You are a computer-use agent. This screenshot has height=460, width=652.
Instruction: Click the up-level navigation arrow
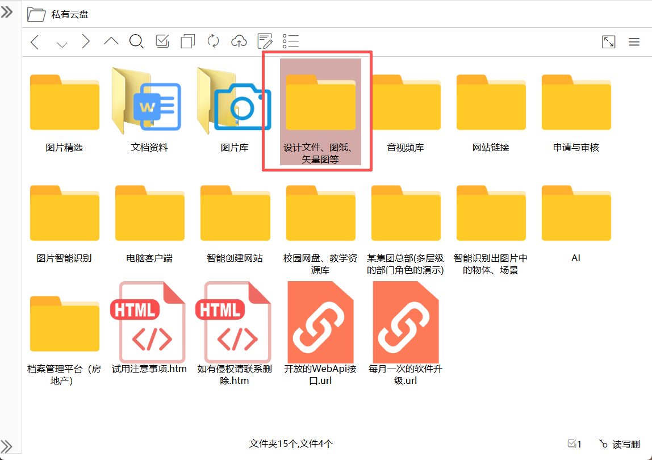click(x=111, y=41)
